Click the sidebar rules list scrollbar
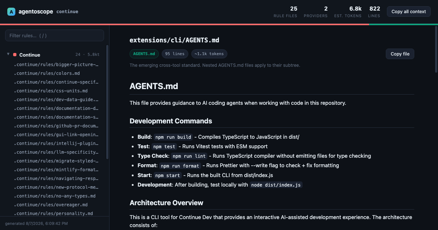Screen dimensions: 438x230 pos(107,102)
